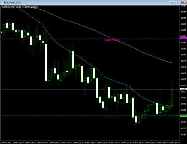Click the magenta 103.64 pivot price tag
The image size is (187, 144).
point(183,38)
